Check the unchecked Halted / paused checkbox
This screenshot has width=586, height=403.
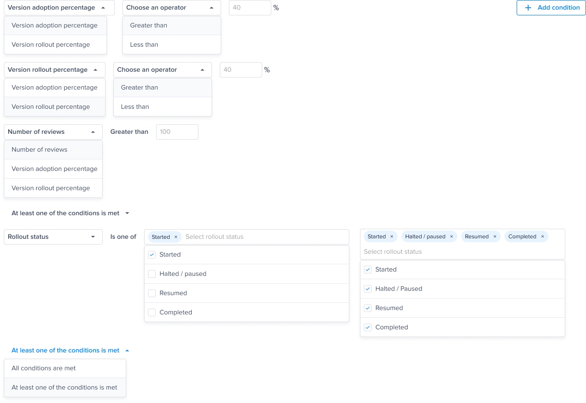pyautogui.click(x=152, y=274)
